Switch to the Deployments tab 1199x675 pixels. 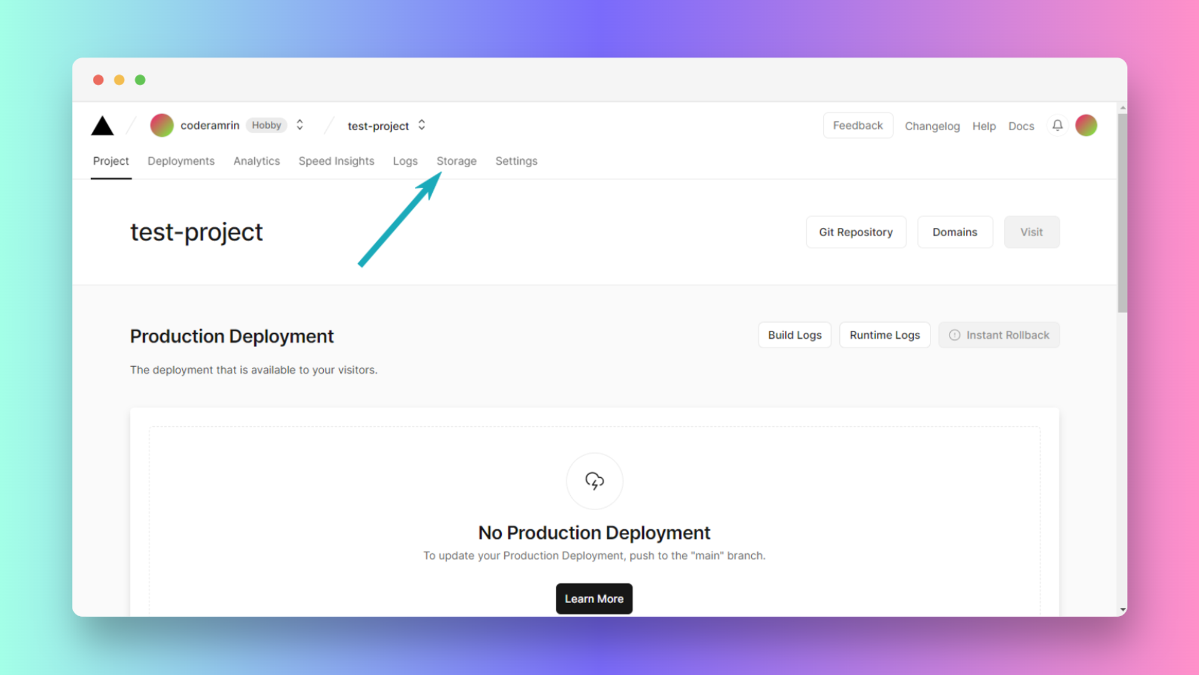coord(180,161)
